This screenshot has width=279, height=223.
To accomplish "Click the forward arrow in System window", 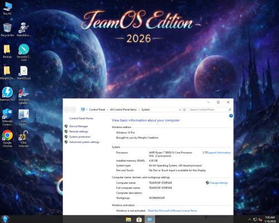I will tap(74, 110).
